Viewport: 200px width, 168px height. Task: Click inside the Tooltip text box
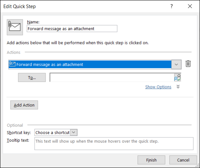click(x=114, y=144)
